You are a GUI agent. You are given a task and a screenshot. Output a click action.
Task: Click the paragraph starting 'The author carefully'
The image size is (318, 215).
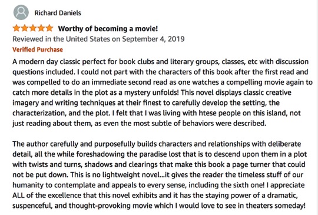[x=160, y=174]
